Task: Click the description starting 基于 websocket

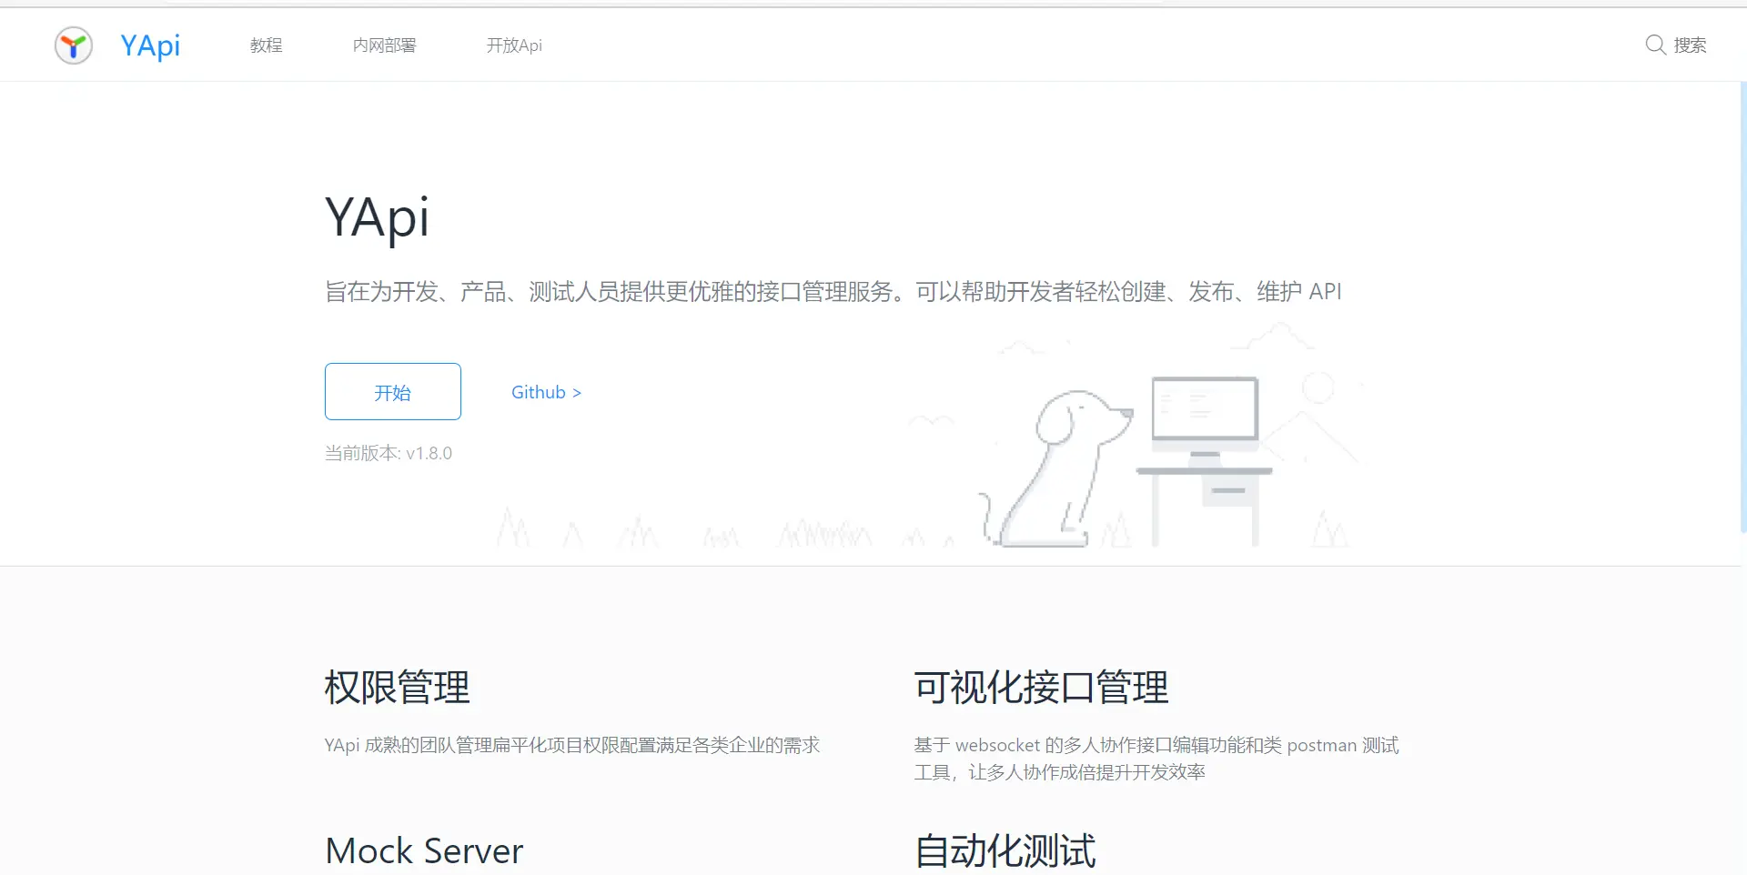Action: click(x=1156, y=759)
